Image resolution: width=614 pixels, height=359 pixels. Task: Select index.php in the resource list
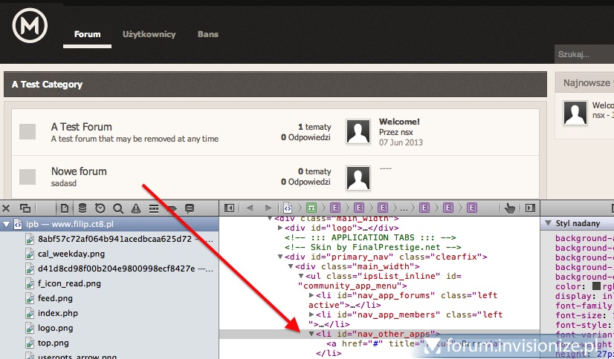click(57, 313)
